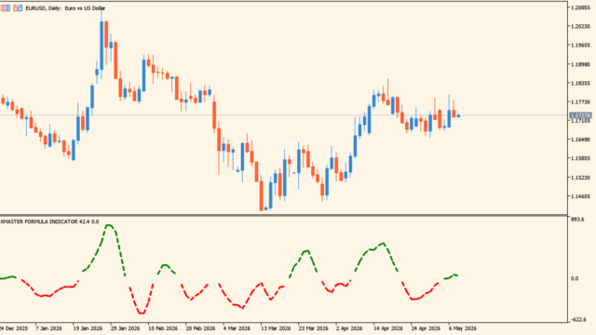Click the 1.18355 price level on the axis
Screen dimensions: 596x335
point(581,83)
